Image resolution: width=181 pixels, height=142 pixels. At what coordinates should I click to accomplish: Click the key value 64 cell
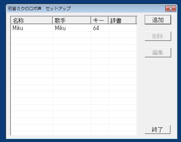coord(96,28)
